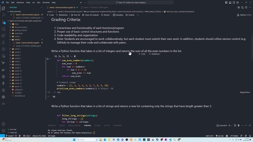
Task: Expand the documentation folder
Action: tap(21, 27)
